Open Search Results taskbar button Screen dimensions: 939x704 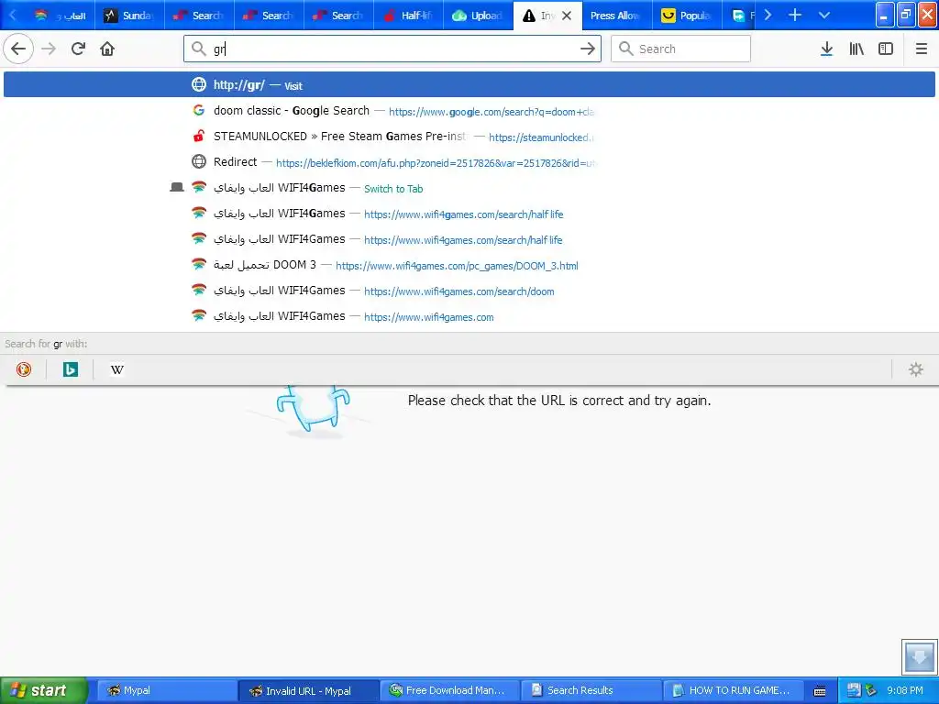591,690
